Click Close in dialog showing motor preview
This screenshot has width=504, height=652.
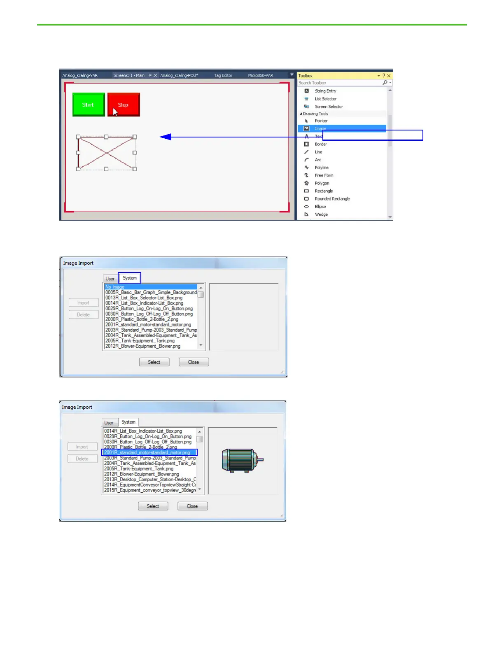point(192,506)
